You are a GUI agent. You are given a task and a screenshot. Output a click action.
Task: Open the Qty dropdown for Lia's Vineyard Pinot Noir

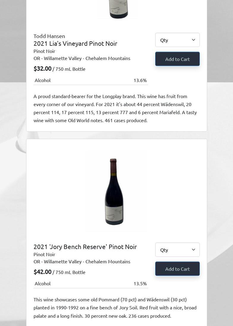click(177, 40)
